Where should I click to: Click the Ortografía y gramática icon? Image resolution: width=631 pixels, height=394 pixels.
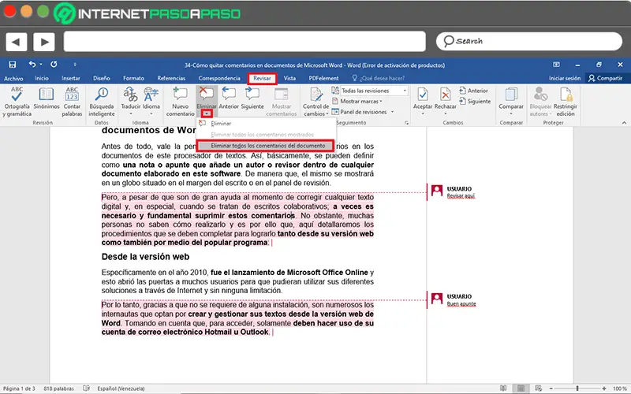point(17,95)
